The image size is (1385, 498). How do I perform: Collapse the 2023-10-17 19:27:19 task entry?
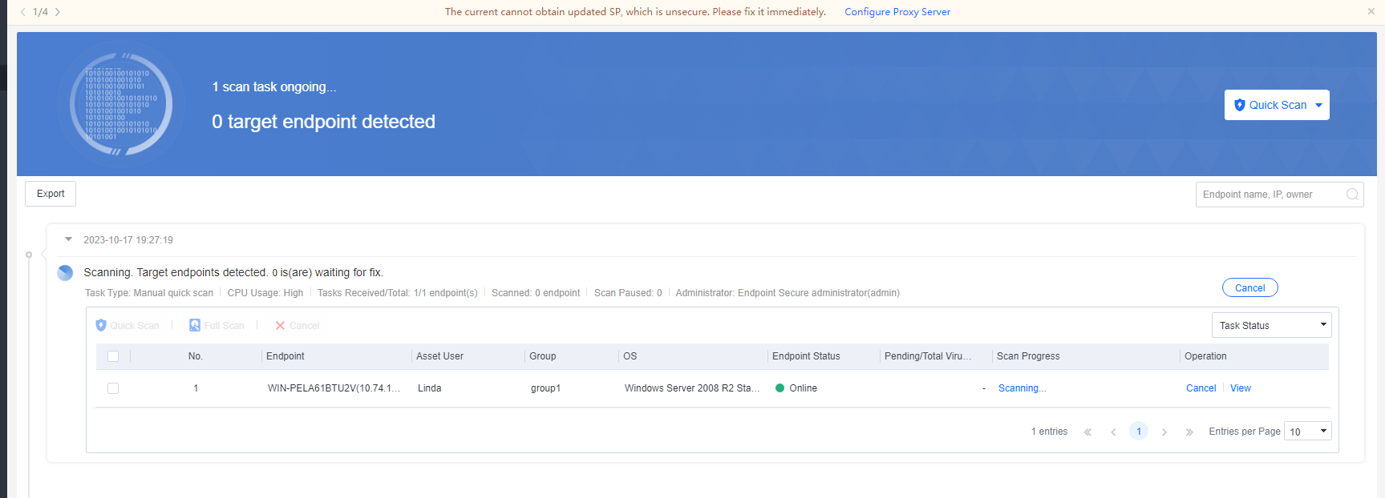69,239
